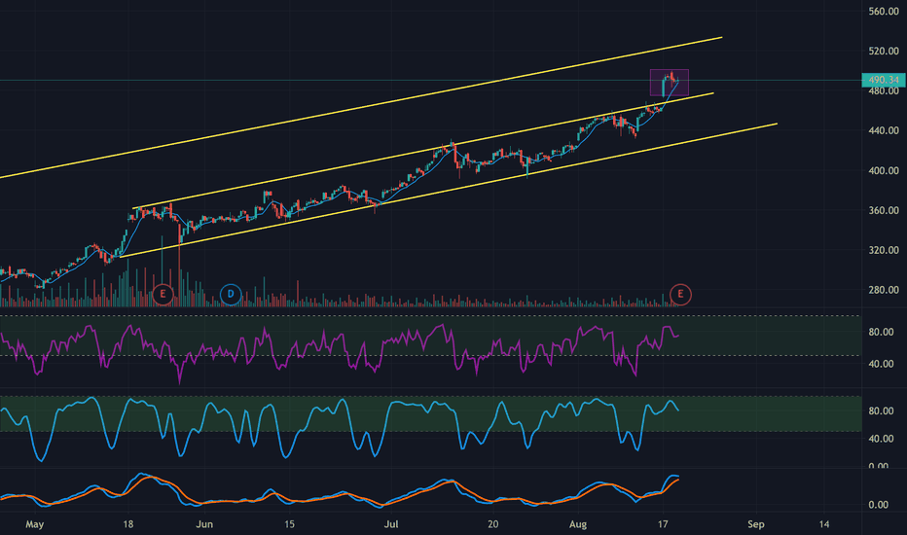
Task: Select the uppermost yellow channel trend line
Action: [361, 108]
